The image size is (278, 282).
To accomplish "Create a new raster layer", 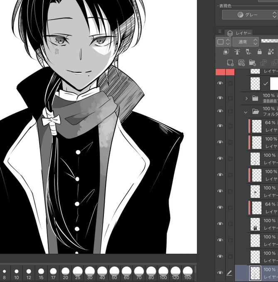I will pyautogui.click(x=230, y=63).
